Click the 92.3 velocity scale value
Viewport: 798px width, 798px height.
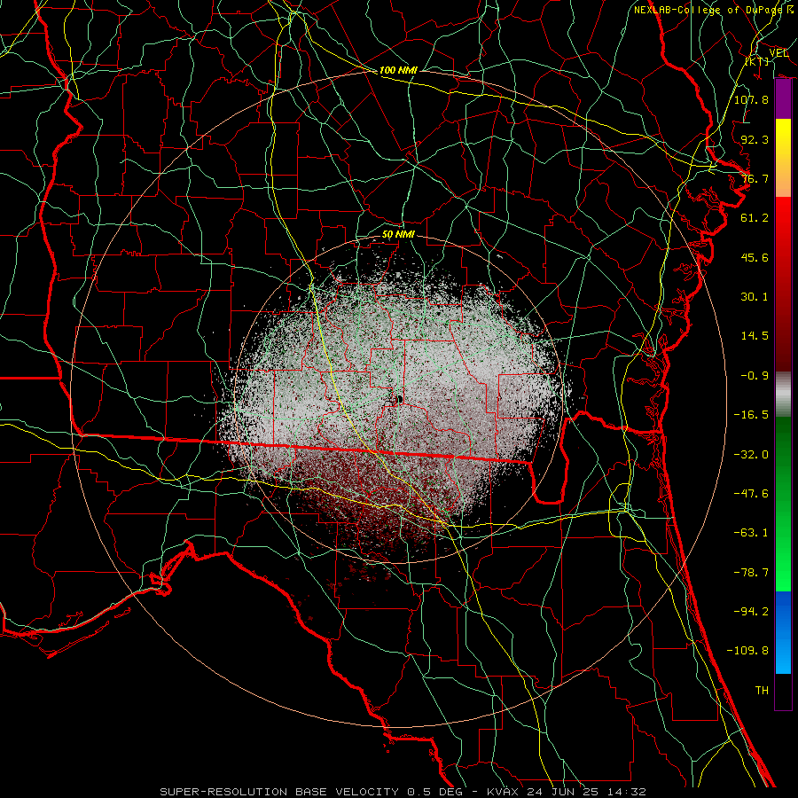[755, 139]
